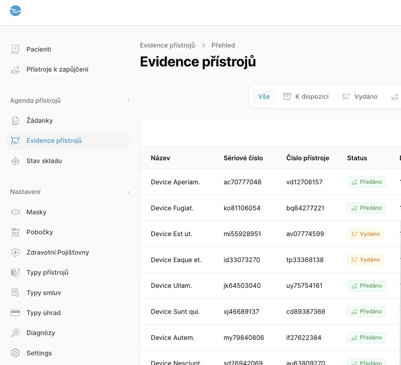The width and height of the screenshot is (401, 365).
Task: Click the Typy přístrojů icon
Action: 15,272
